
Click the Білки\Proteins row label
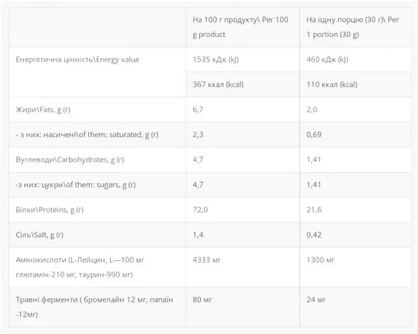(49, 209)
